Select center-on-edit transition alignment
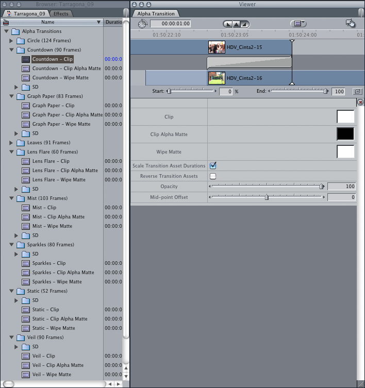 pos(236,24)
